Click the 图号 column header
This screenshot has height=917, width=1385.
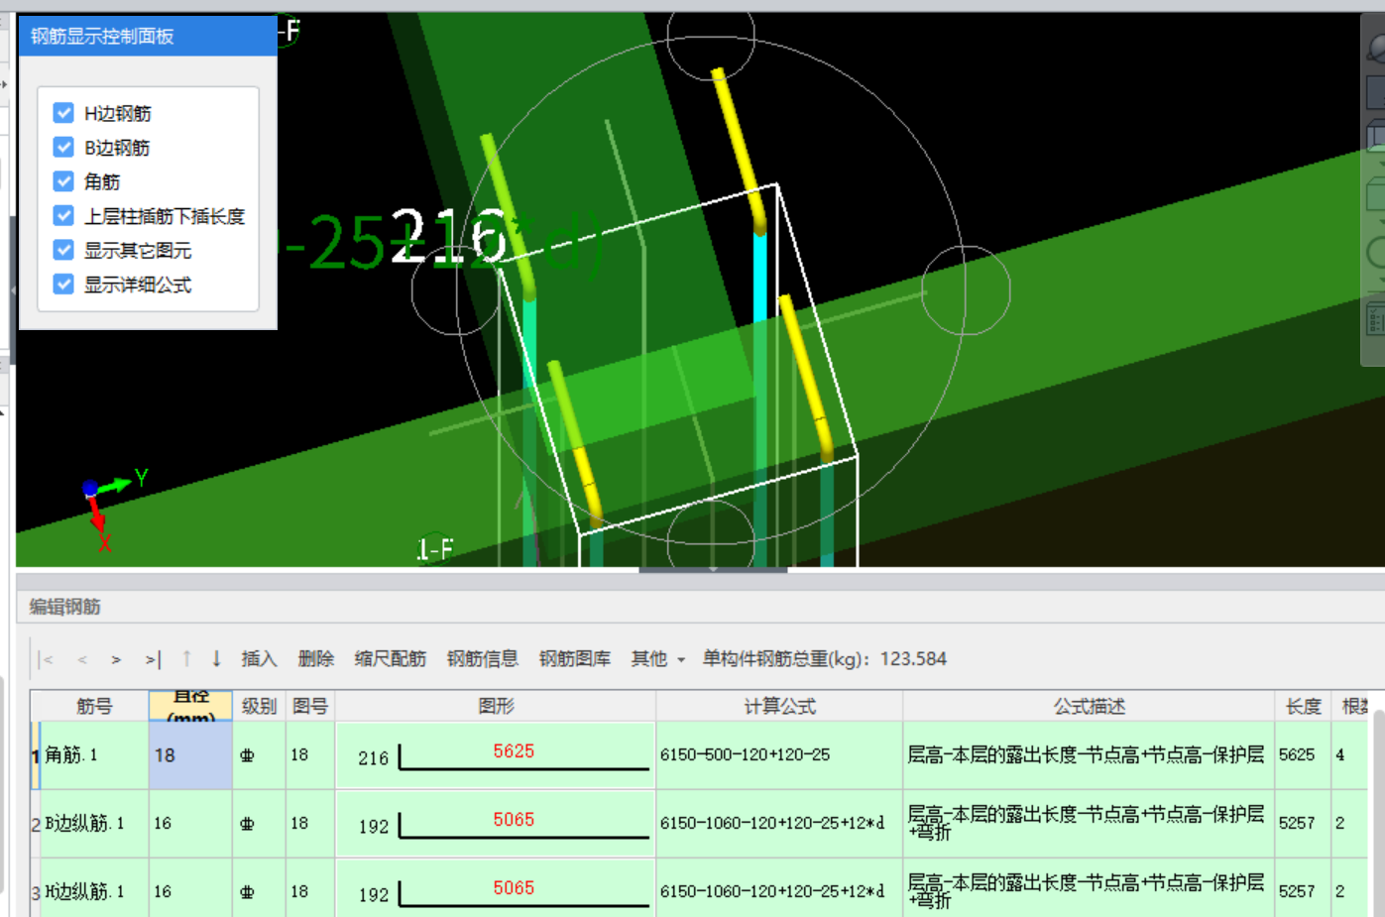pyautogui.click(x=310, y=706)
